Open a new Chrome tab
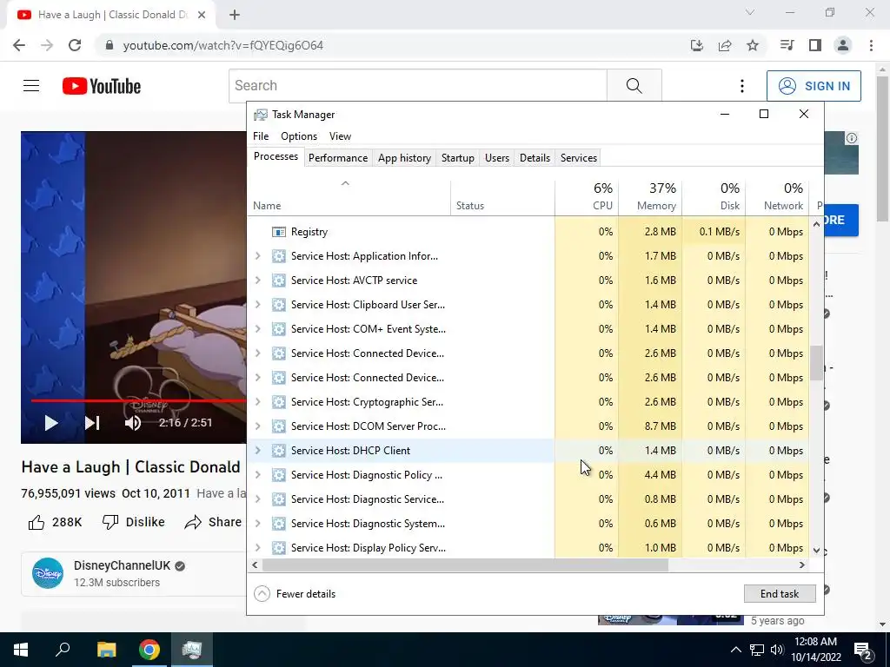Viewport: 890px width, 667px height. click(235, 15)
